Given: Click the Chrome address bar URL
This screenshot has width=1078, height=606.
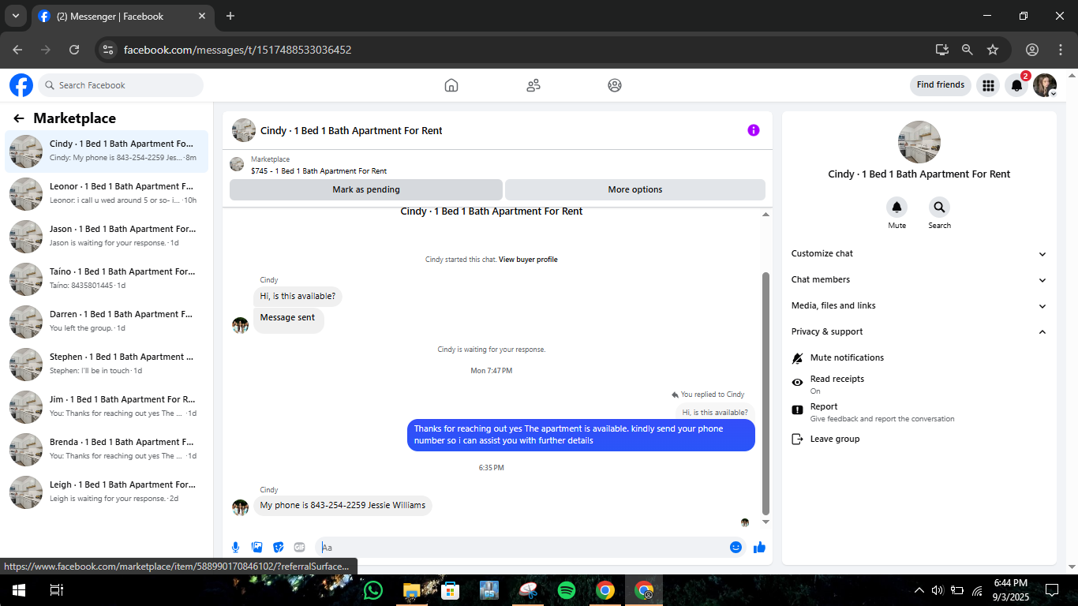Looking at the screenshot, I should tap(238, 50).
